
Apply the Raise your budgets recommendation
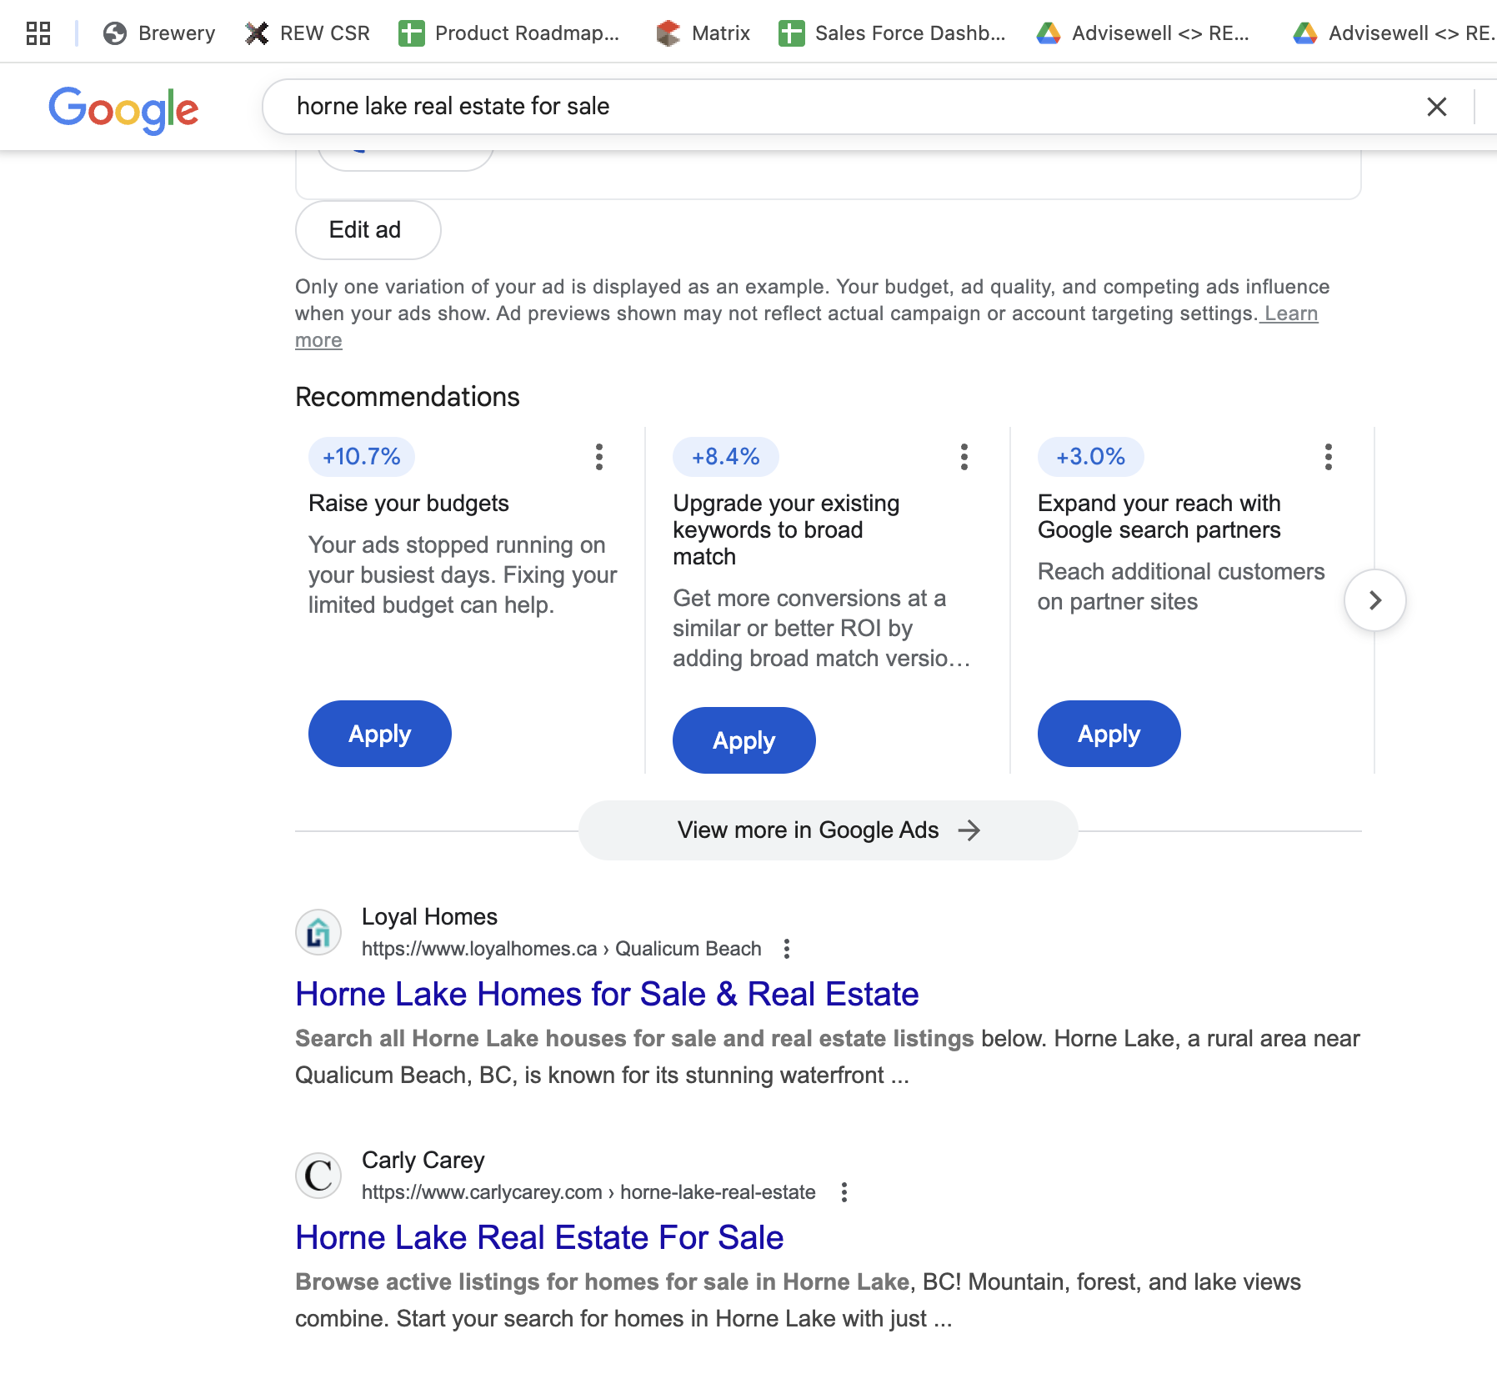(x=380, y=734)
